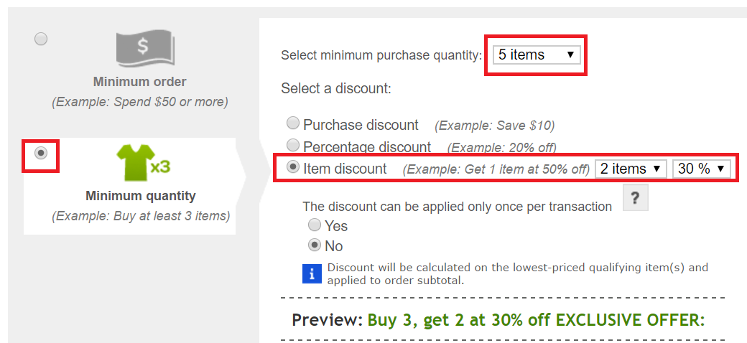Click the Minimum quantity heading text
The height and width of the screenshot is (343, 747).
tap(141, 195)
